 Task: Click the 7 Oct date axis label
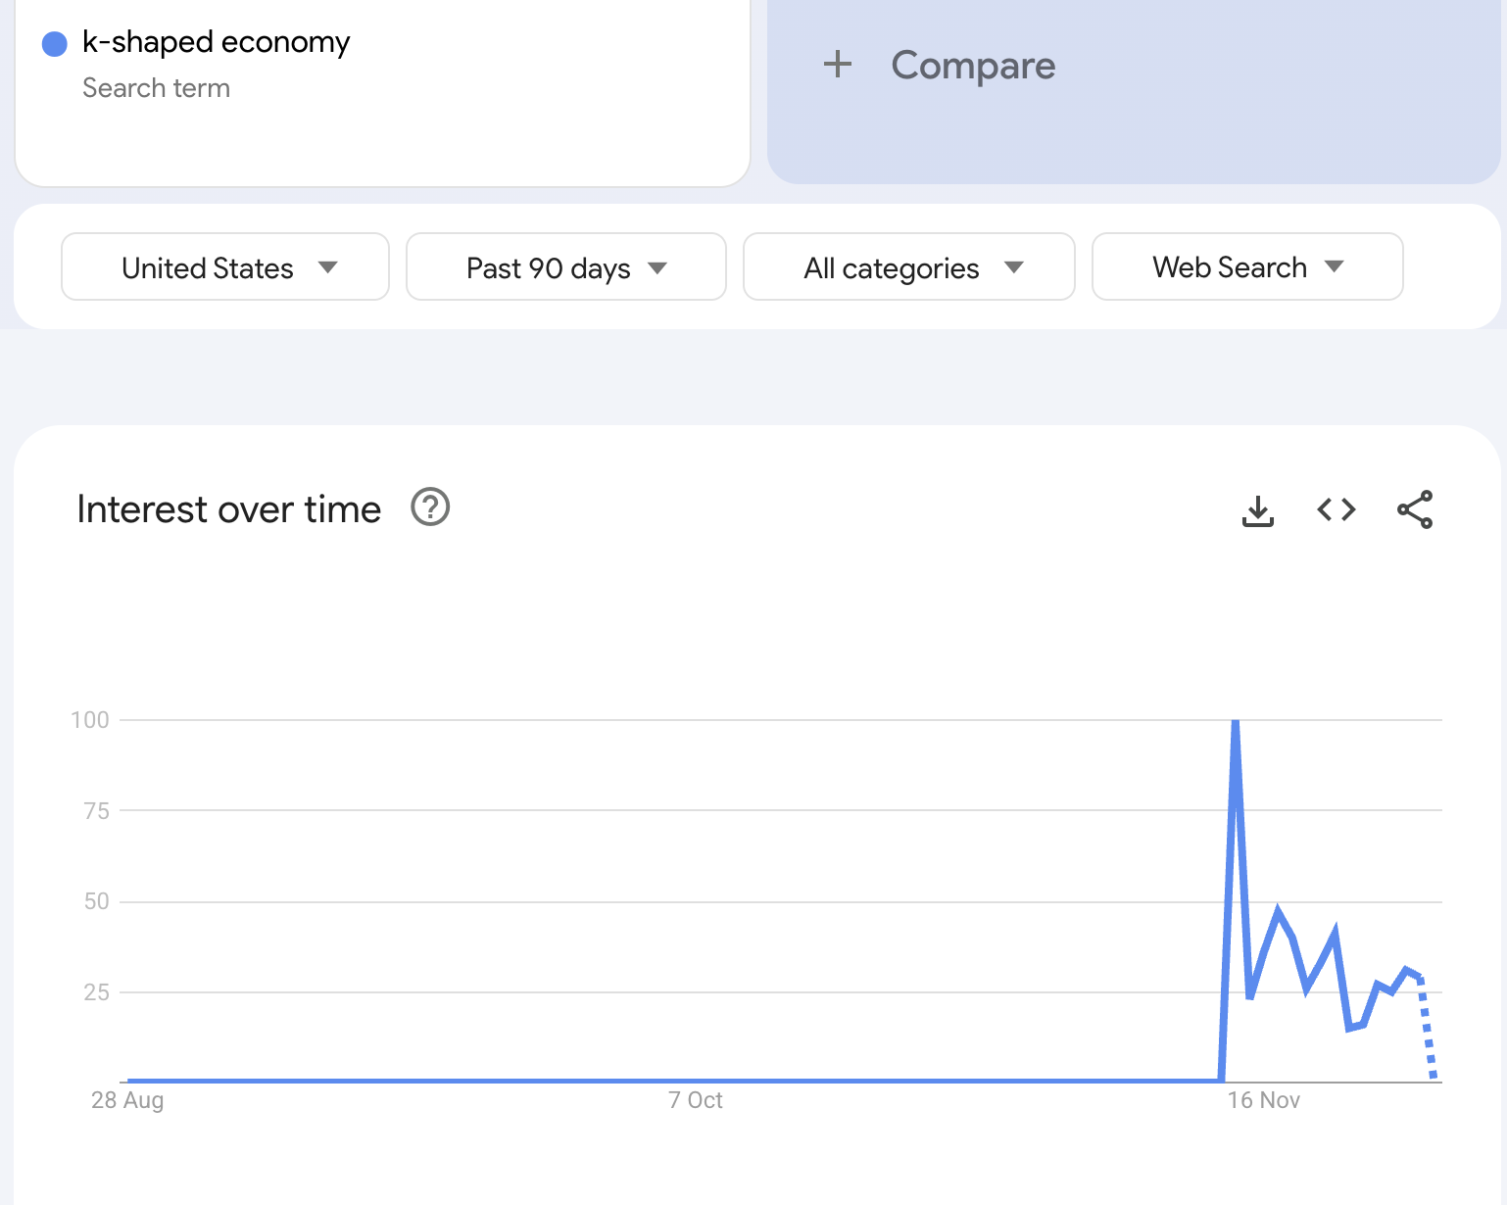[x=695, y=1100]
